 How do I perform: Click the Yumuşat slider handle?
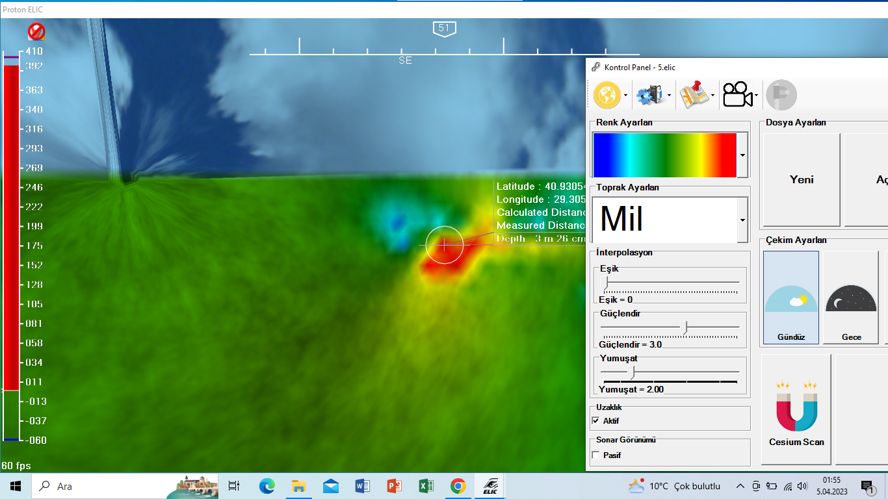coord(632,372)
